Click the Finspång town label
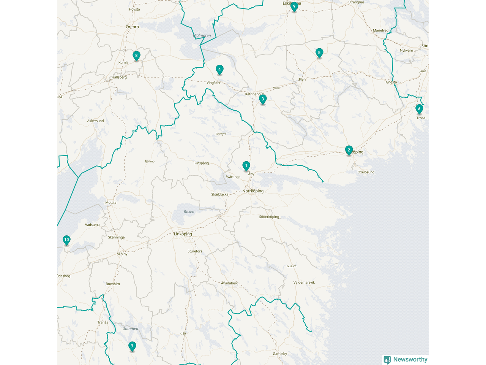This screenshot has height=365, width=486. point(202,163)
